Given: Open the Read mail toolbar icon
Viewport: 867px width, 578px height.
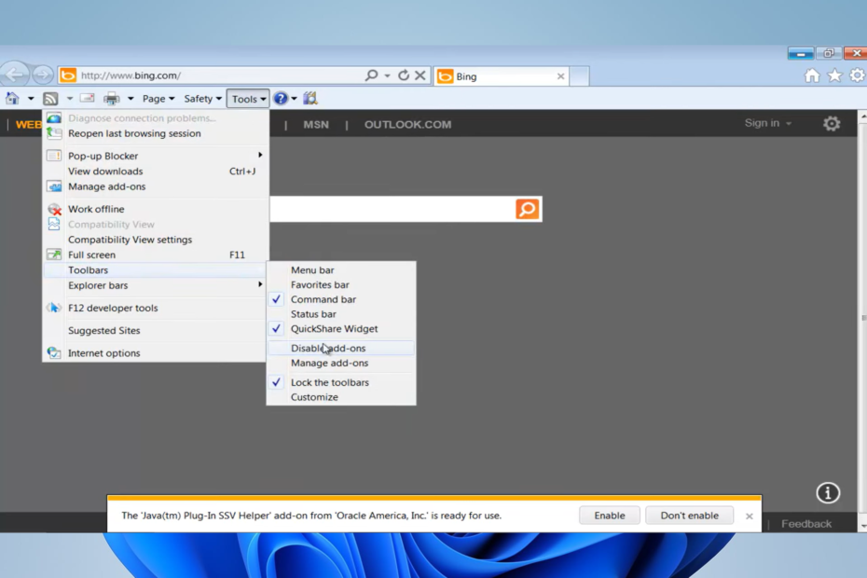Looking at the screenshot, I should tap(85, 98).
